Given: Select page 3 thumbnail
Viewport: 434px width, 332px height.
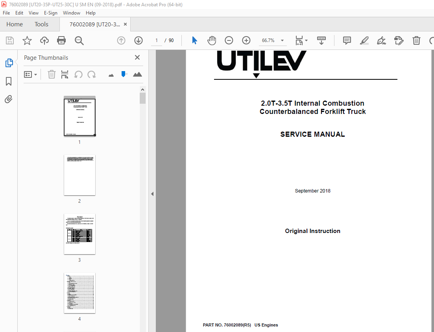Looking at the screenshot, I should coord(80,234).
